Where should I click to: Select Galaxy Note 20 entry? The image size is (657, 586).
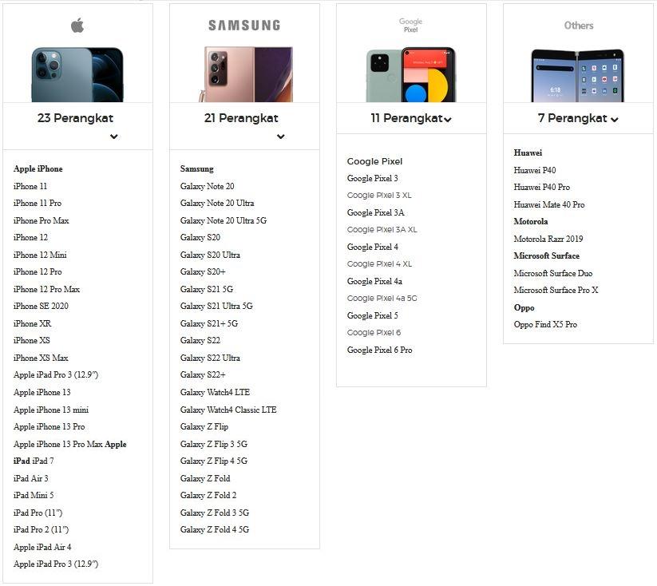click(207, 186)
